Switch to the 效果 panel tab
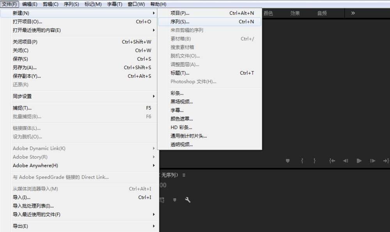The image size is (390, 232). point(295,13)
